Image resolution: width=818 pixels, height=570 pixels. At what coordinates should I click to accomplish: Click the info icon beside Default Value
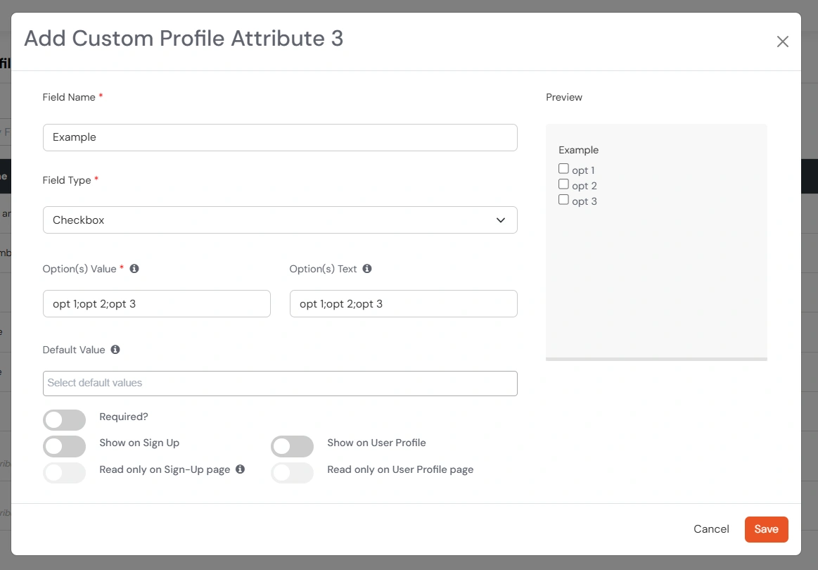[x=116, y=350]
